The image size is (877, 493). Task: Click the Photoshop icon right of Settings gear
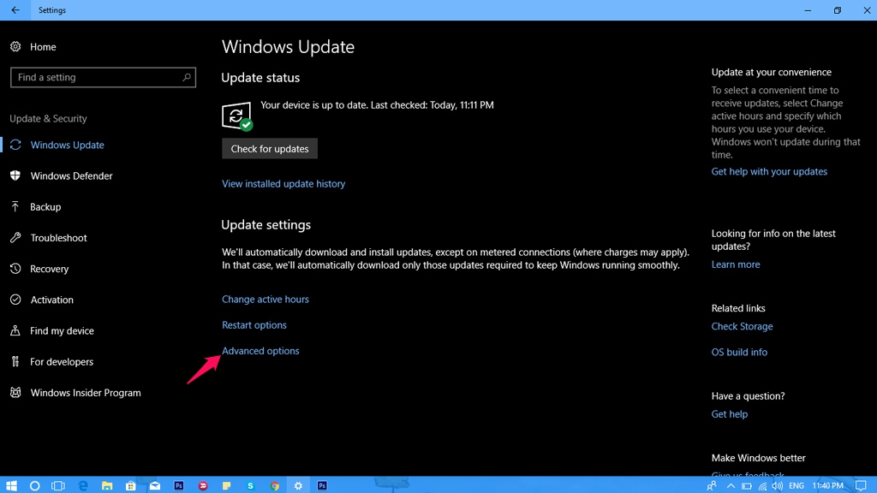(x=322, y=485)
